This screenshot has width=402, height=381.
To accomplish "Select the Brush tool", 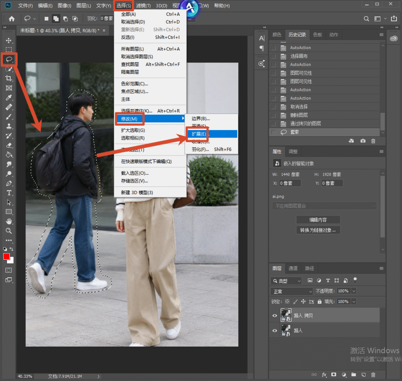I will coord(9,117).
